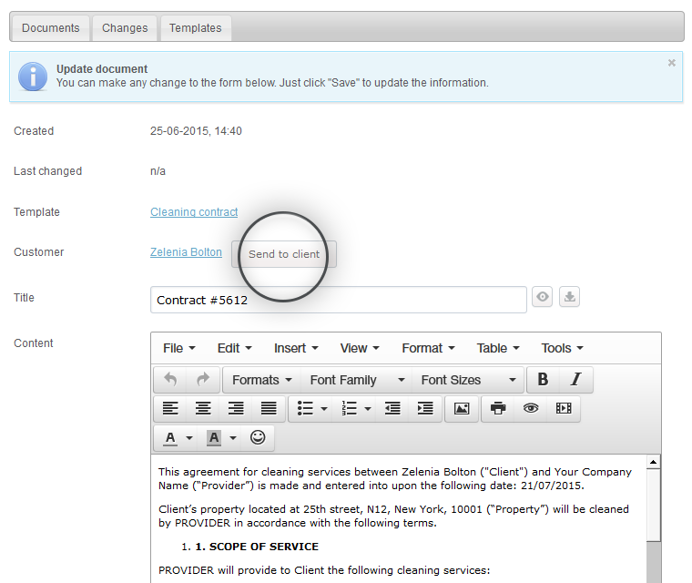Click the content scrollbar up arrow
Image resolution: width=692 pixels, height=583 pixels.
(653, 462)
